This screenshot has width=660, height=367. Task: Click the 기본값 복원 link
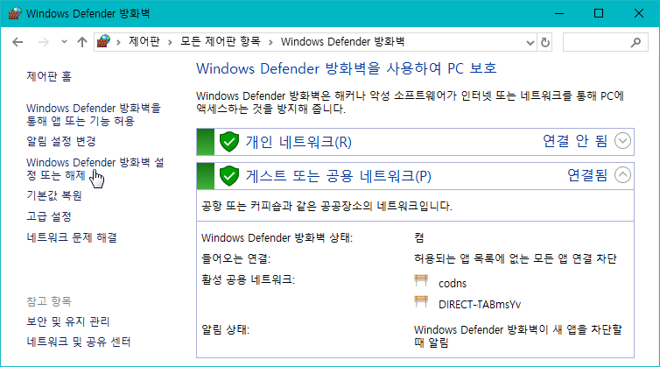54,195
